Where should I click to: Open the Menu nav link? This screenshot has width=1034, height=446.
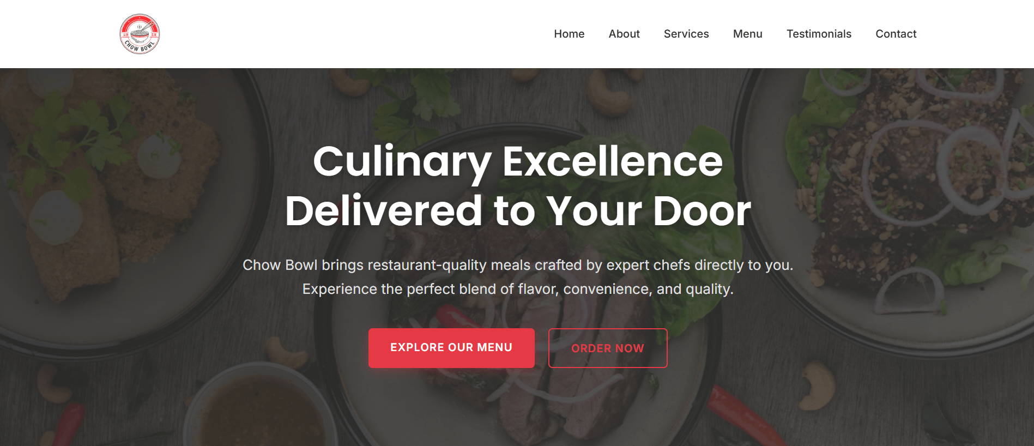[x=747, y=34]
